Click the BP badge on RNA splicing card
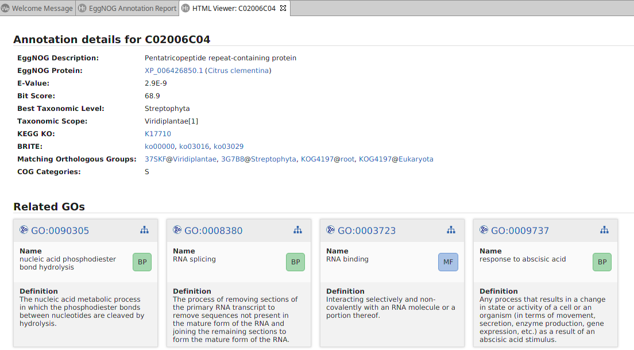This screenshot has height=350, width=634. pos(295,262)
